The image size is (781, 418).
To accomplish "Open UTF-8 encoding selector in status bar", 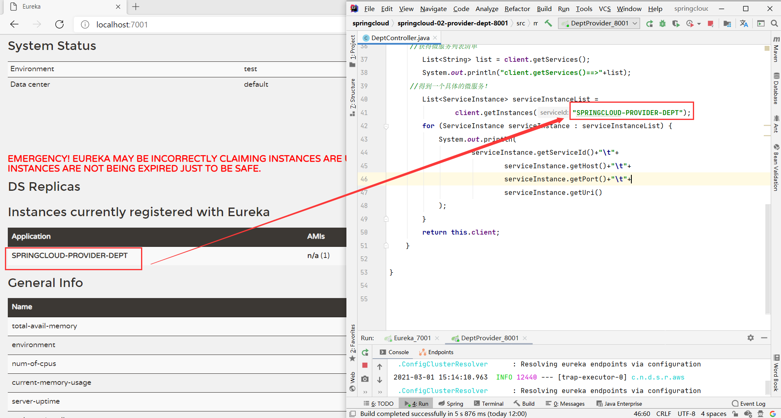I will pyautogui.click(x=686, y=414).
